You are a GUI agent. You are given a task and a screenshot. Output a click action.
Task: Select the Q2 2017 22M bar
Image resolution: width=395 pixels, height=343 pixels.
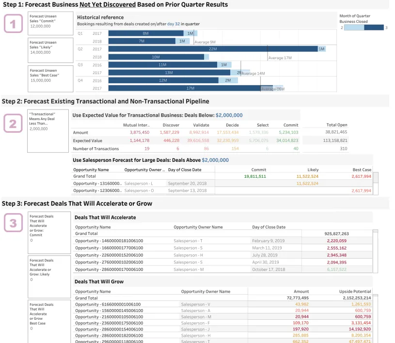point(213,49)
